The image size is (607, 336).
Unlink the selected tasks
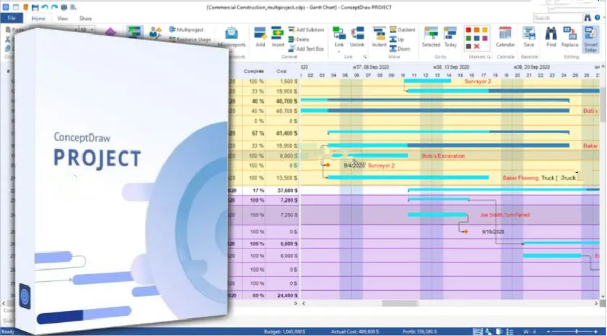[x=357, y=37]
